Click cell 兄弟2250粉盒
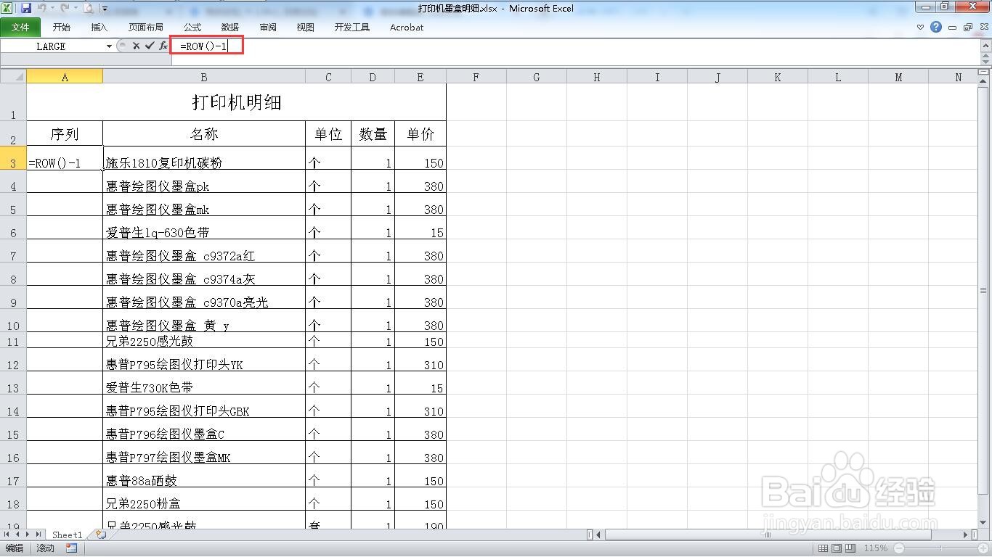This screenshot has width=992, height=557. pos(204,499)
